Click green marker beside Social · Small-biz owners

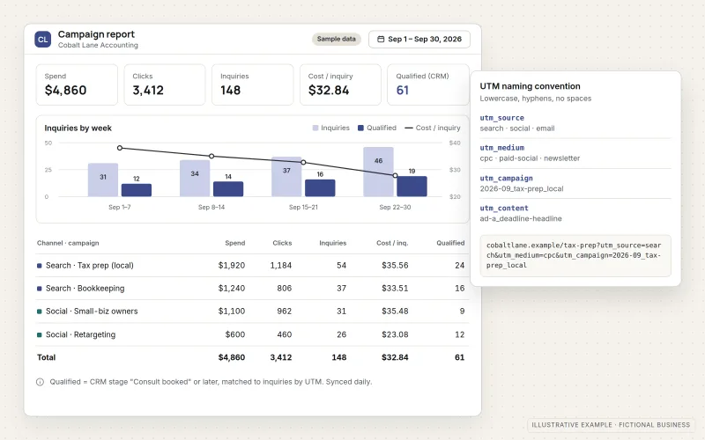40,312
